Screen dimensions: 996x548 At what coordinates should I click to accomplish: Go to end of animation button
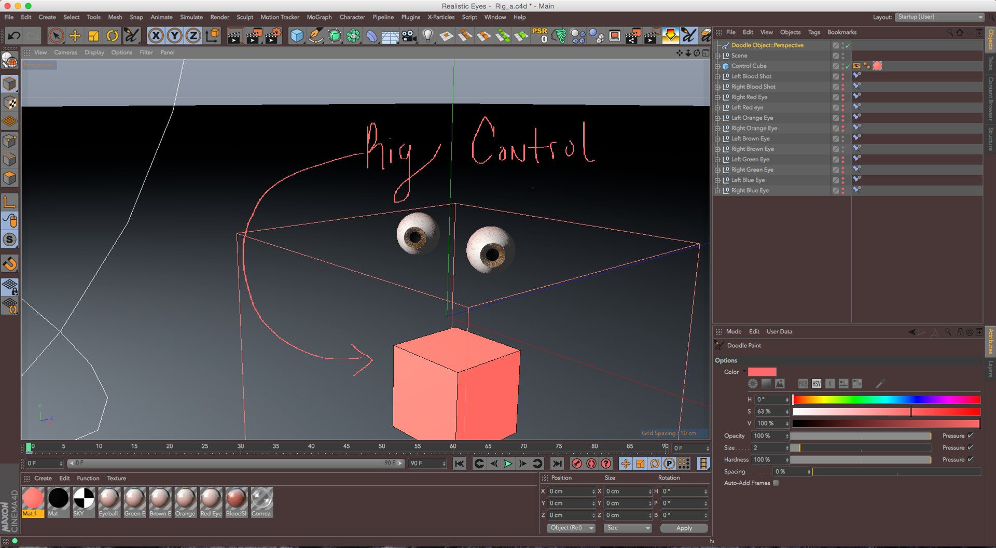(x=557, y=463)
